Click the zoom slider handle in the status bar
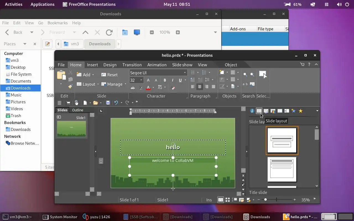354x221 pixels. tap(265, 199)
